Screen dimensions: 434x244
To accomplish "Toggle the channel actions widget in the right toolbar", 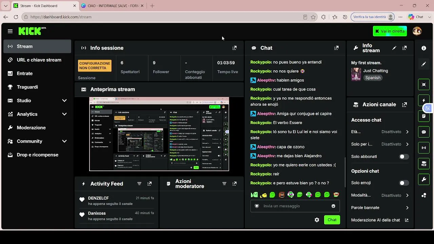I will [424, 164].
